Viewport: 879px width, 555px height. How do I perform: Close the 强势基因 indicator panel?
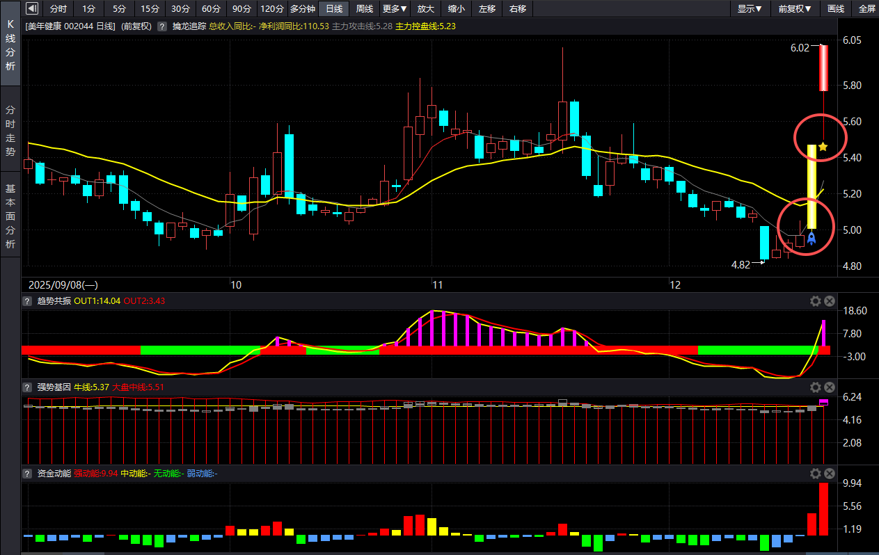click(830, 387)
